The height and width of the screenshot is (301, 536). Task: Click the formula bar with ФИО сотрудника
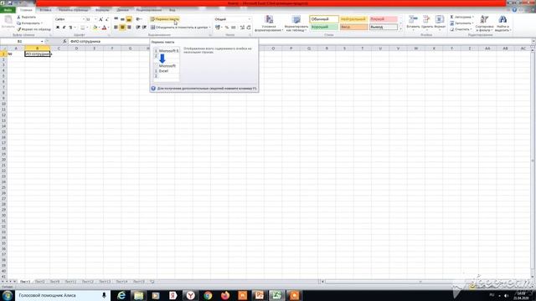click(x=299, y=41)
